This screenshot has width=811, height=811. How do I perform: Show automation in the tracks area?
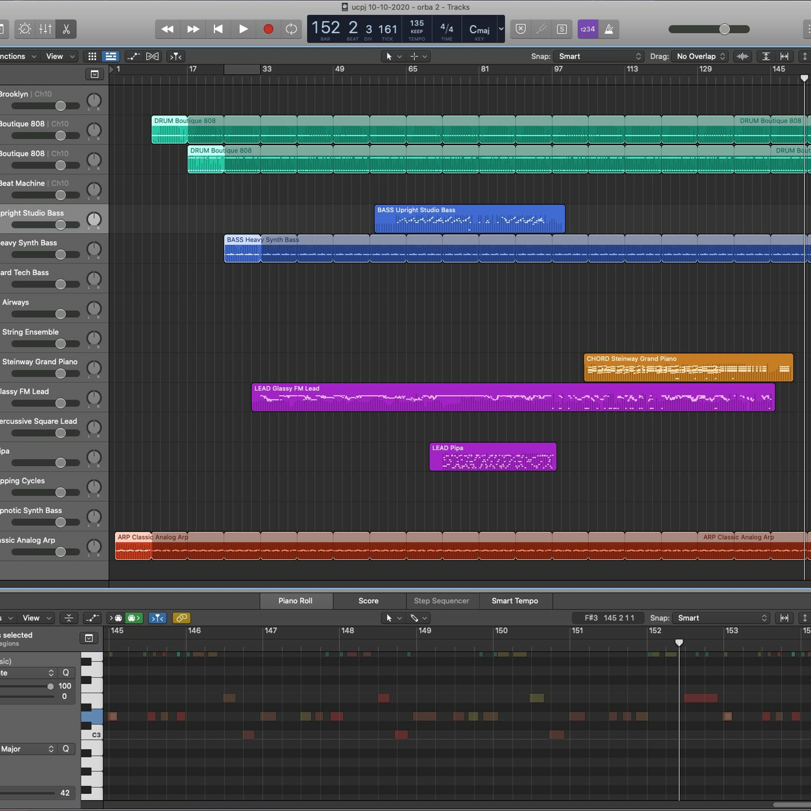click(133, 56)
